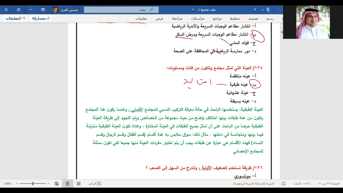Open the Ribbon Display Options icon
The width and height of the screenshot is (343, 193).
click(x=43, y=10)
